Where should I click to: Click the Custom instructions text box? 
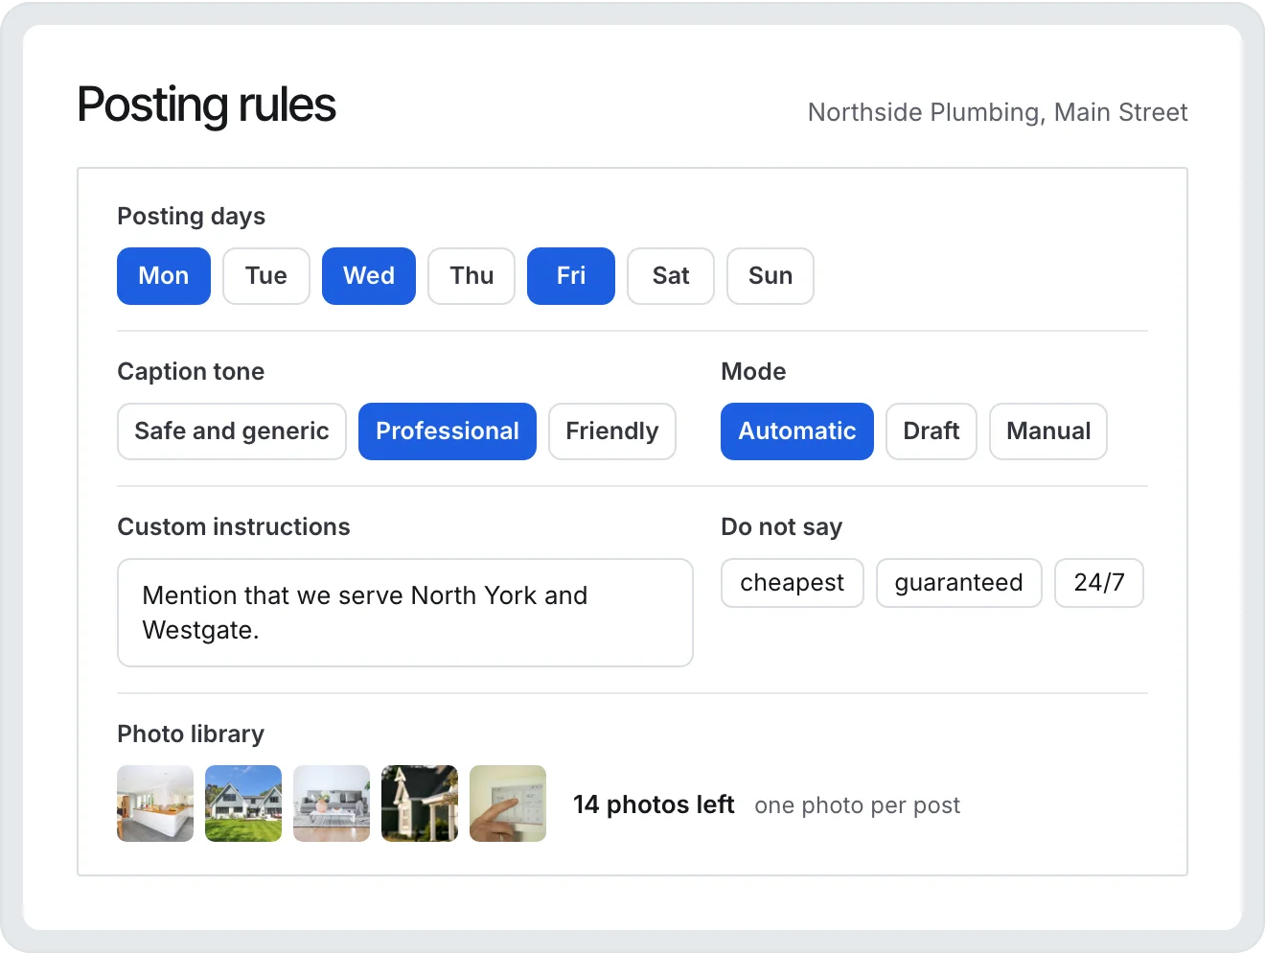tap(405, 613)
